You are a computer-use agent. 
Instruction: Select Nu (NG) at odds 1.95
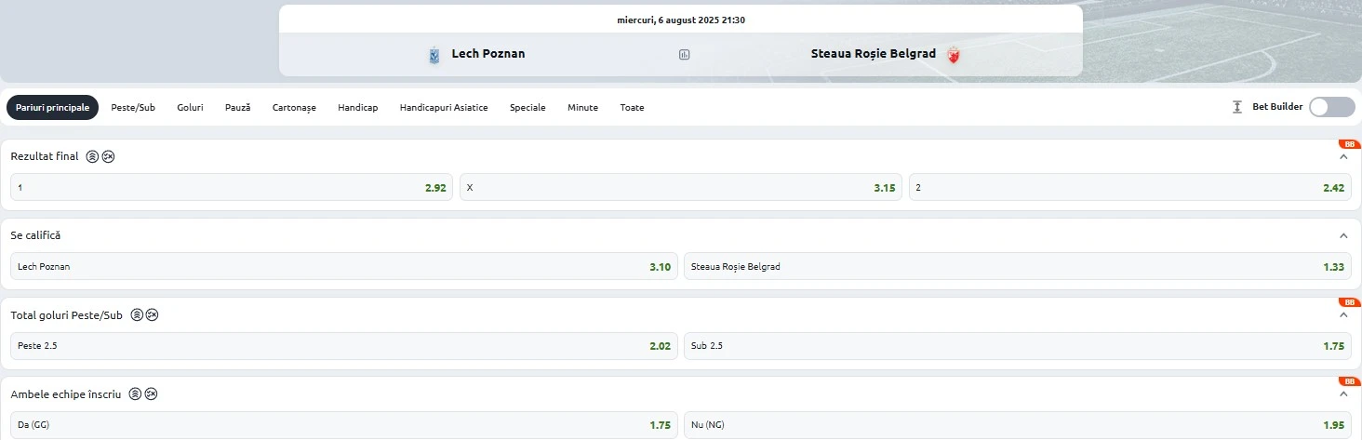[x=1018, y=425]
